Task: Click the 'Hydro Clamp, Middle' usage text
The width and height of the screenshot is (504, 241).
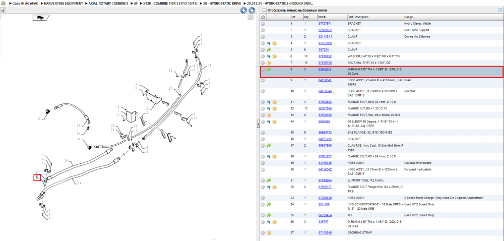Action: (x=417, y=24)
